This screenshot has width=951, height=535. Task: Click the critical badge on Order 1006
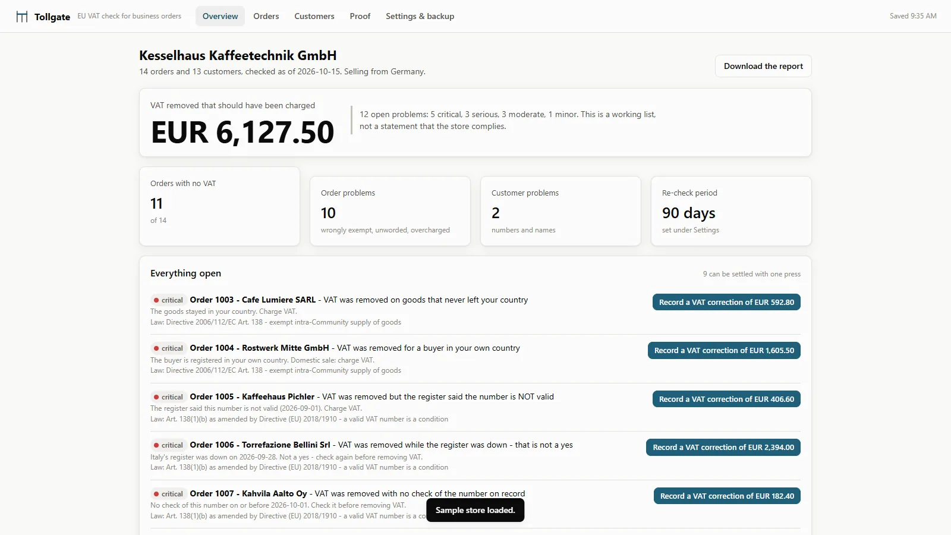[168, 445]
